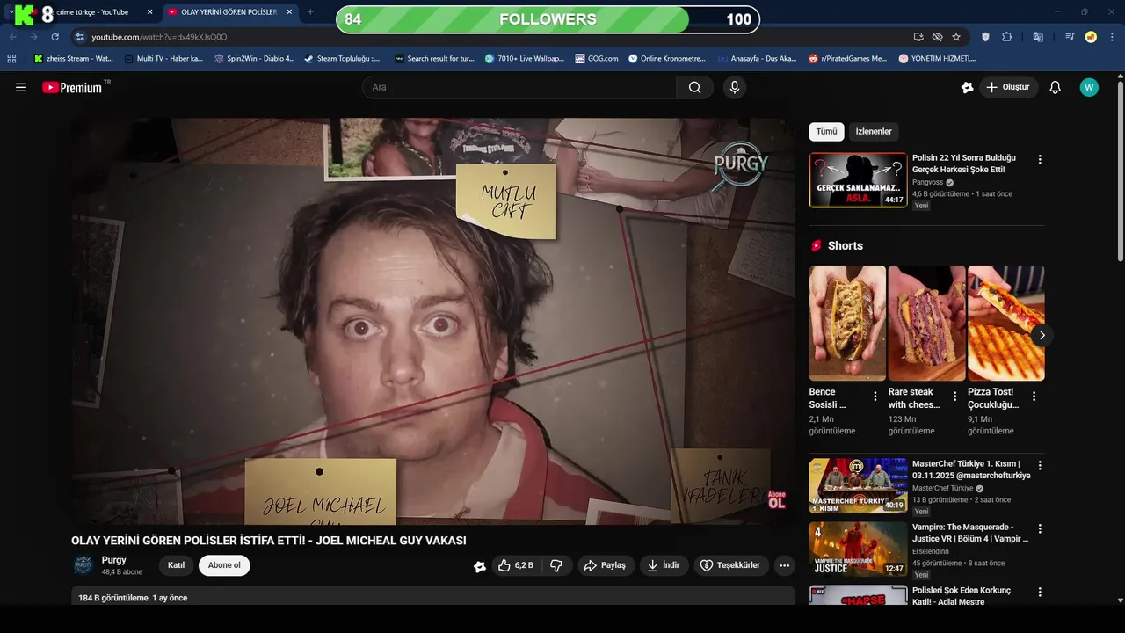
Task: Open Spin2Win - Diablo 4 bookmark
Action: click(254, 59)
